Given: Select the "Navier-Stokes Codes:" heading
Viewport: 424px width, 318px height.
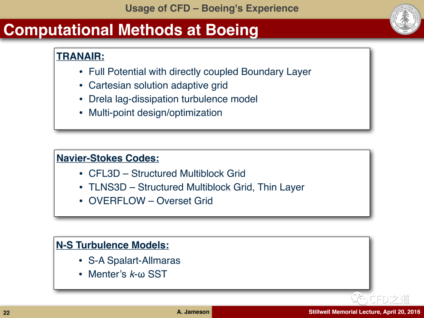Looking at the screenshot, I should pos(108,158).
